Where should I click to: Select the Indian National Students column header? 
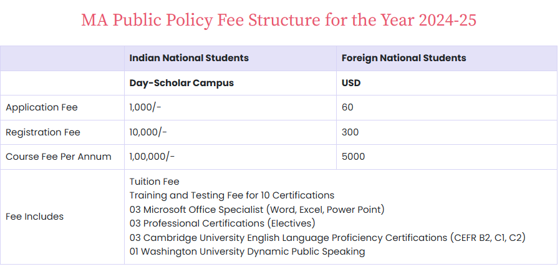click(189, 58)
